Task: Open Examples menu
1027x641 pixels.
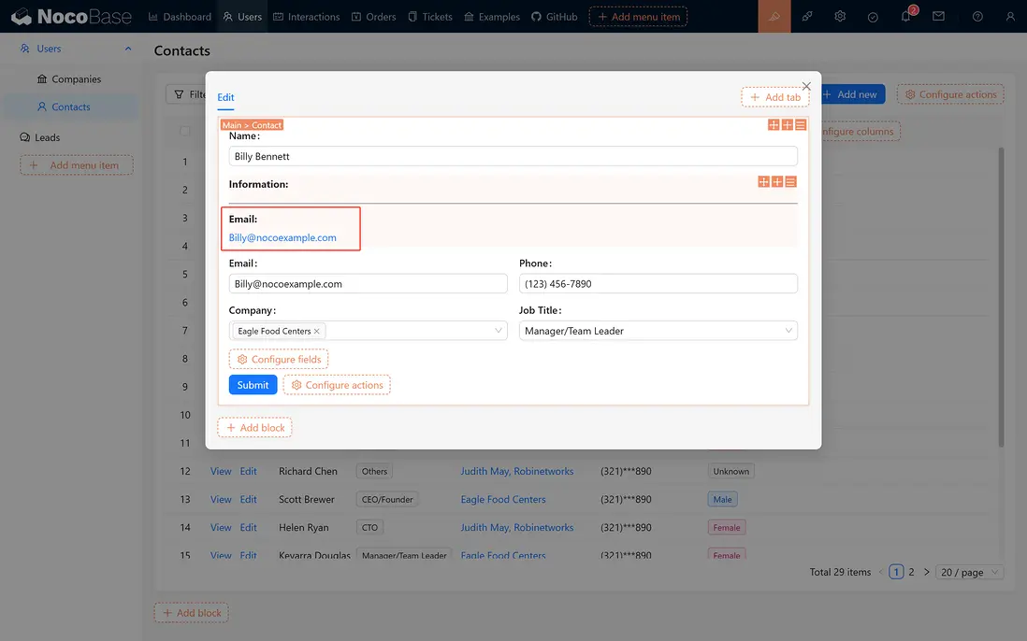Action: (492, 17)
